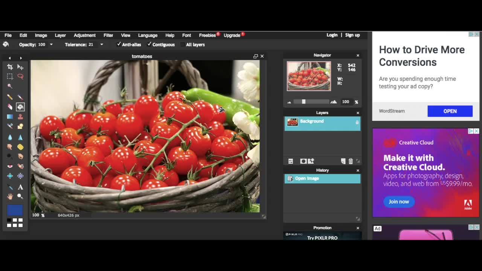Disable the Contiguous option
The width and height of the screenshot is (482, 271).
[x=149, y=44]
